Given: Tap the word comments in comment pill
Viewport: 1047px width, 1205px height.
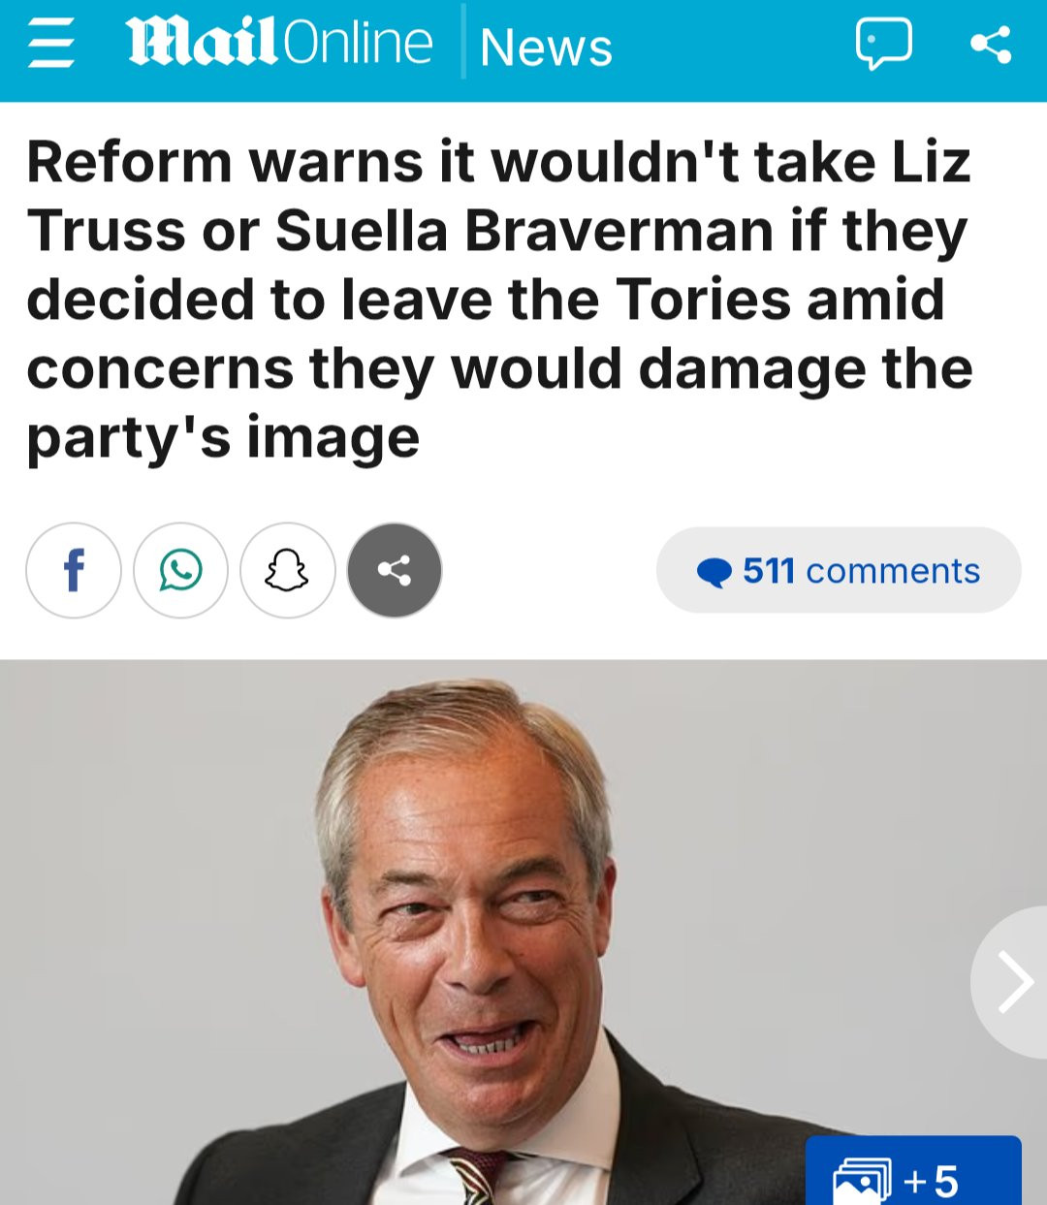Looking at the screenshot, I should [x=893, y=571].
